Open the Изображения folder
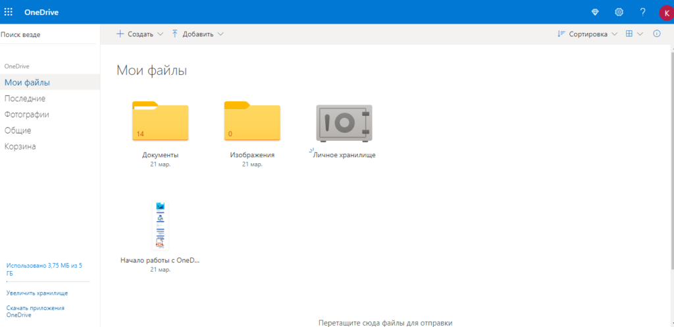 click(252, 122)
